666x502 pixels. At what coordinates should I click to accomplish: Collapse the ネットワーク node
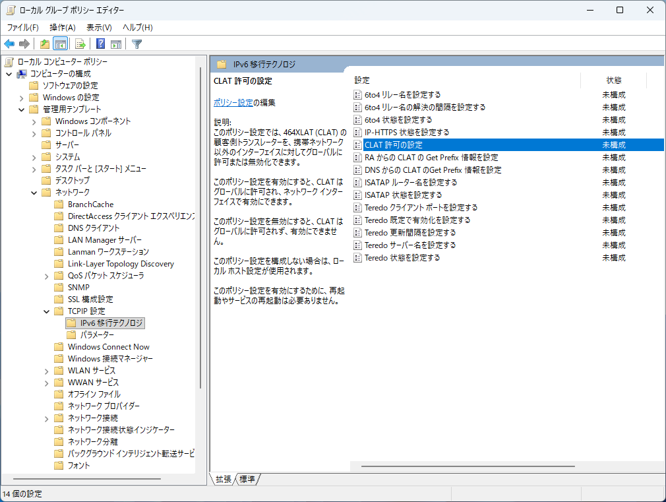pos(34,193)
